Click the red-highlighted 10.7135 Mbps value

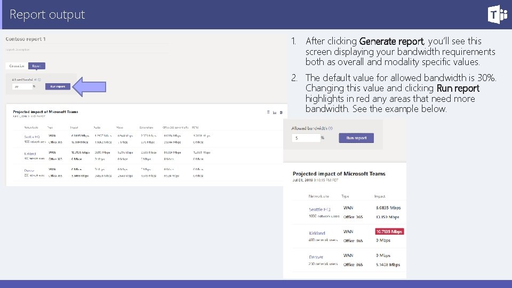[389, 231]
